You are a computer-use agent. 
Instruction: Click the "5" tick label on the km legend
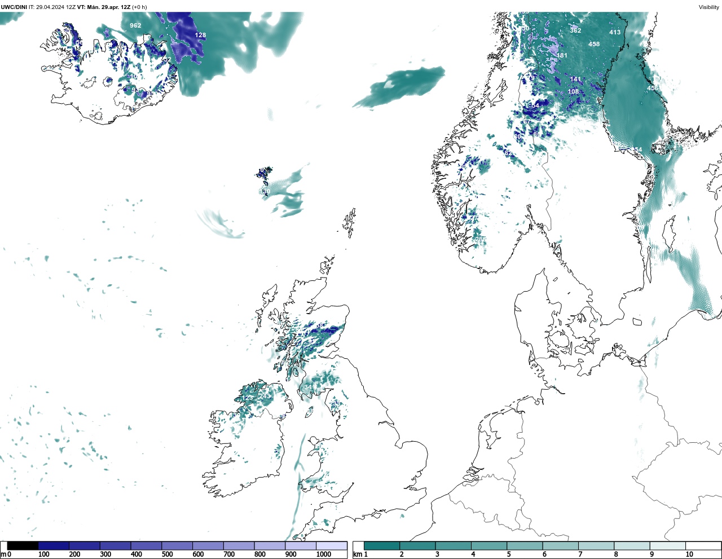[508, 554]
